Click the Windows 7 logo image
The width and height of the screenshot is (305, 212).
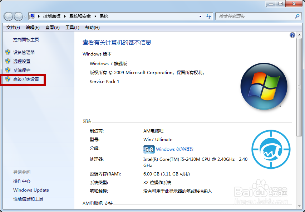pyautogui.click(x=264, y=86)
